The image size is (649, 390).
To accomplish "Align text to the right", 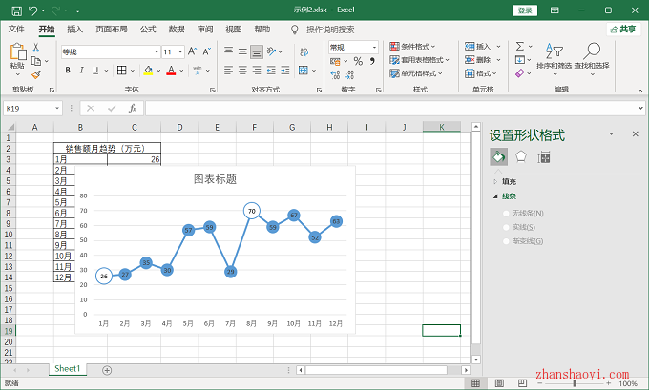I will (257, 71).
